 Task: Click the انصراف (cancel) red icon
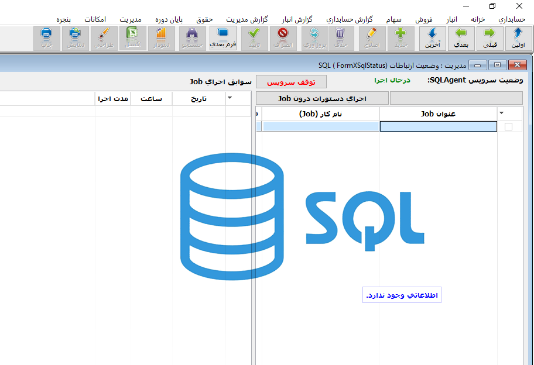point(283,39)
